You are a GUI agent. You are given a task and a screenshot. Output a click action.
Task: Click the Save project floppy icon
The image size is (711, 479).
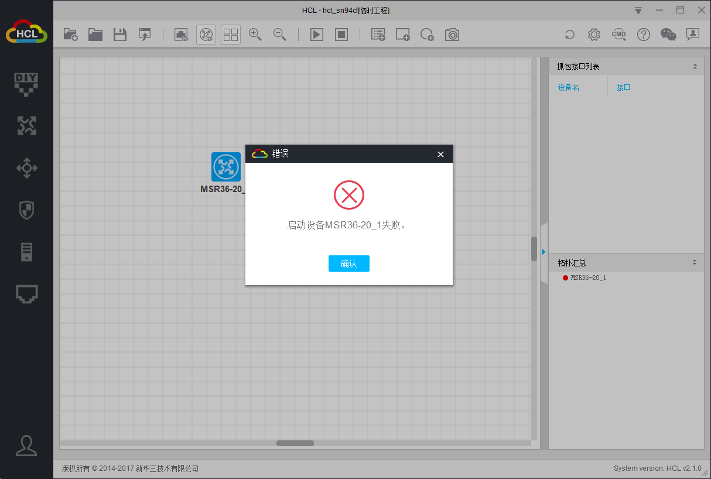tap(120, 35)
